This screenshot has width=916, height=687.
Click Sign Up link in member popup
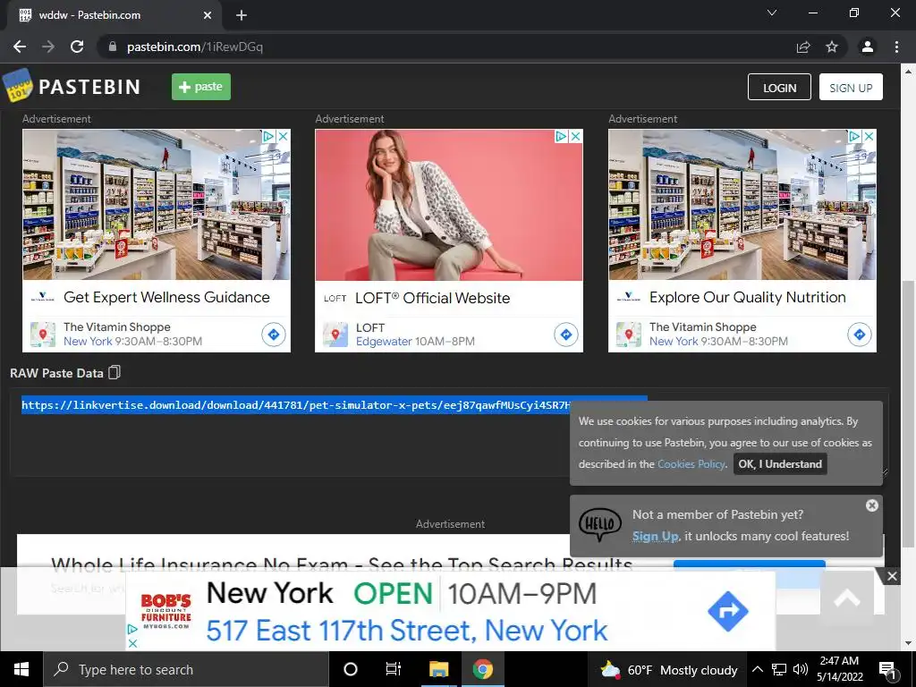pos(655,536)
